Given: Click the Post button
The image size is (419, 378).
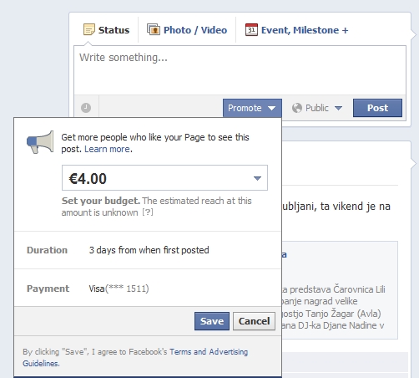Looking at the screenshot, I should [x=377, y=108].
